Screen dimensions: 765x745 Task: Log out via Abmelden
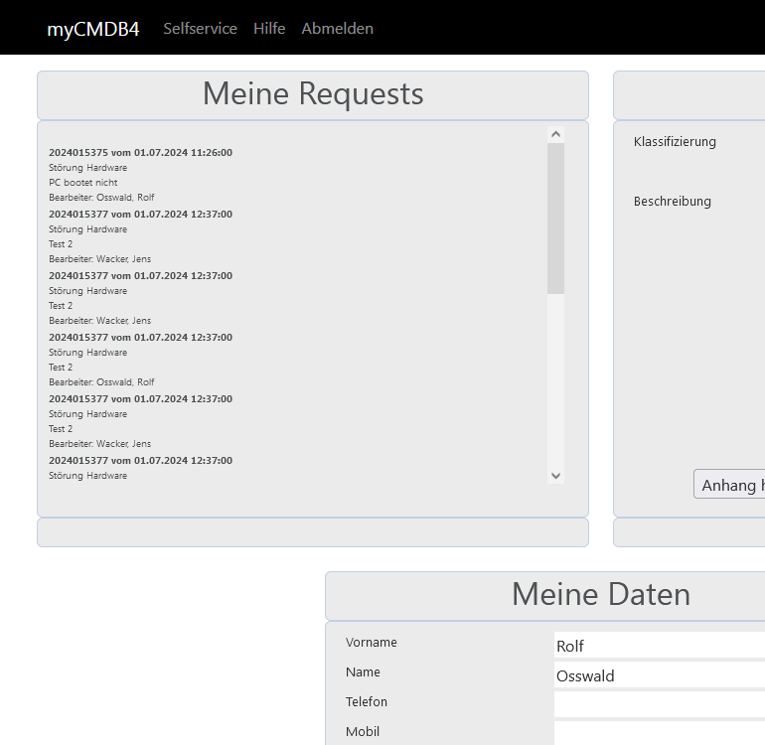[x=337, y=29]
